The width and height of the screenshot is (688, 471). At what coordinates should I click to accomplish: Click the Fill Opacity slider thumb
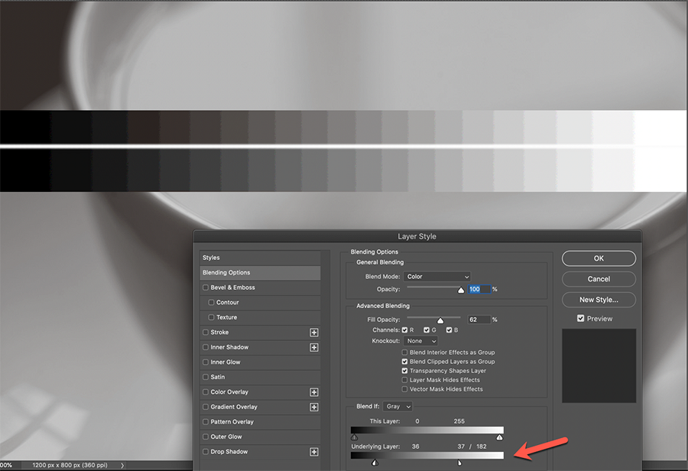click(x=440, y=320)
